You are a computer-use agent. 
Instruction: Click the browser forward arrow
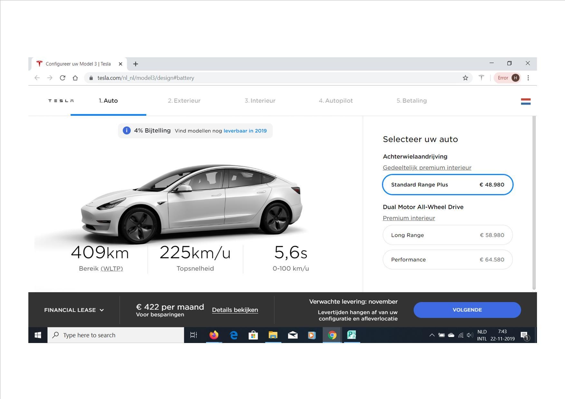[x=50, y=78]
